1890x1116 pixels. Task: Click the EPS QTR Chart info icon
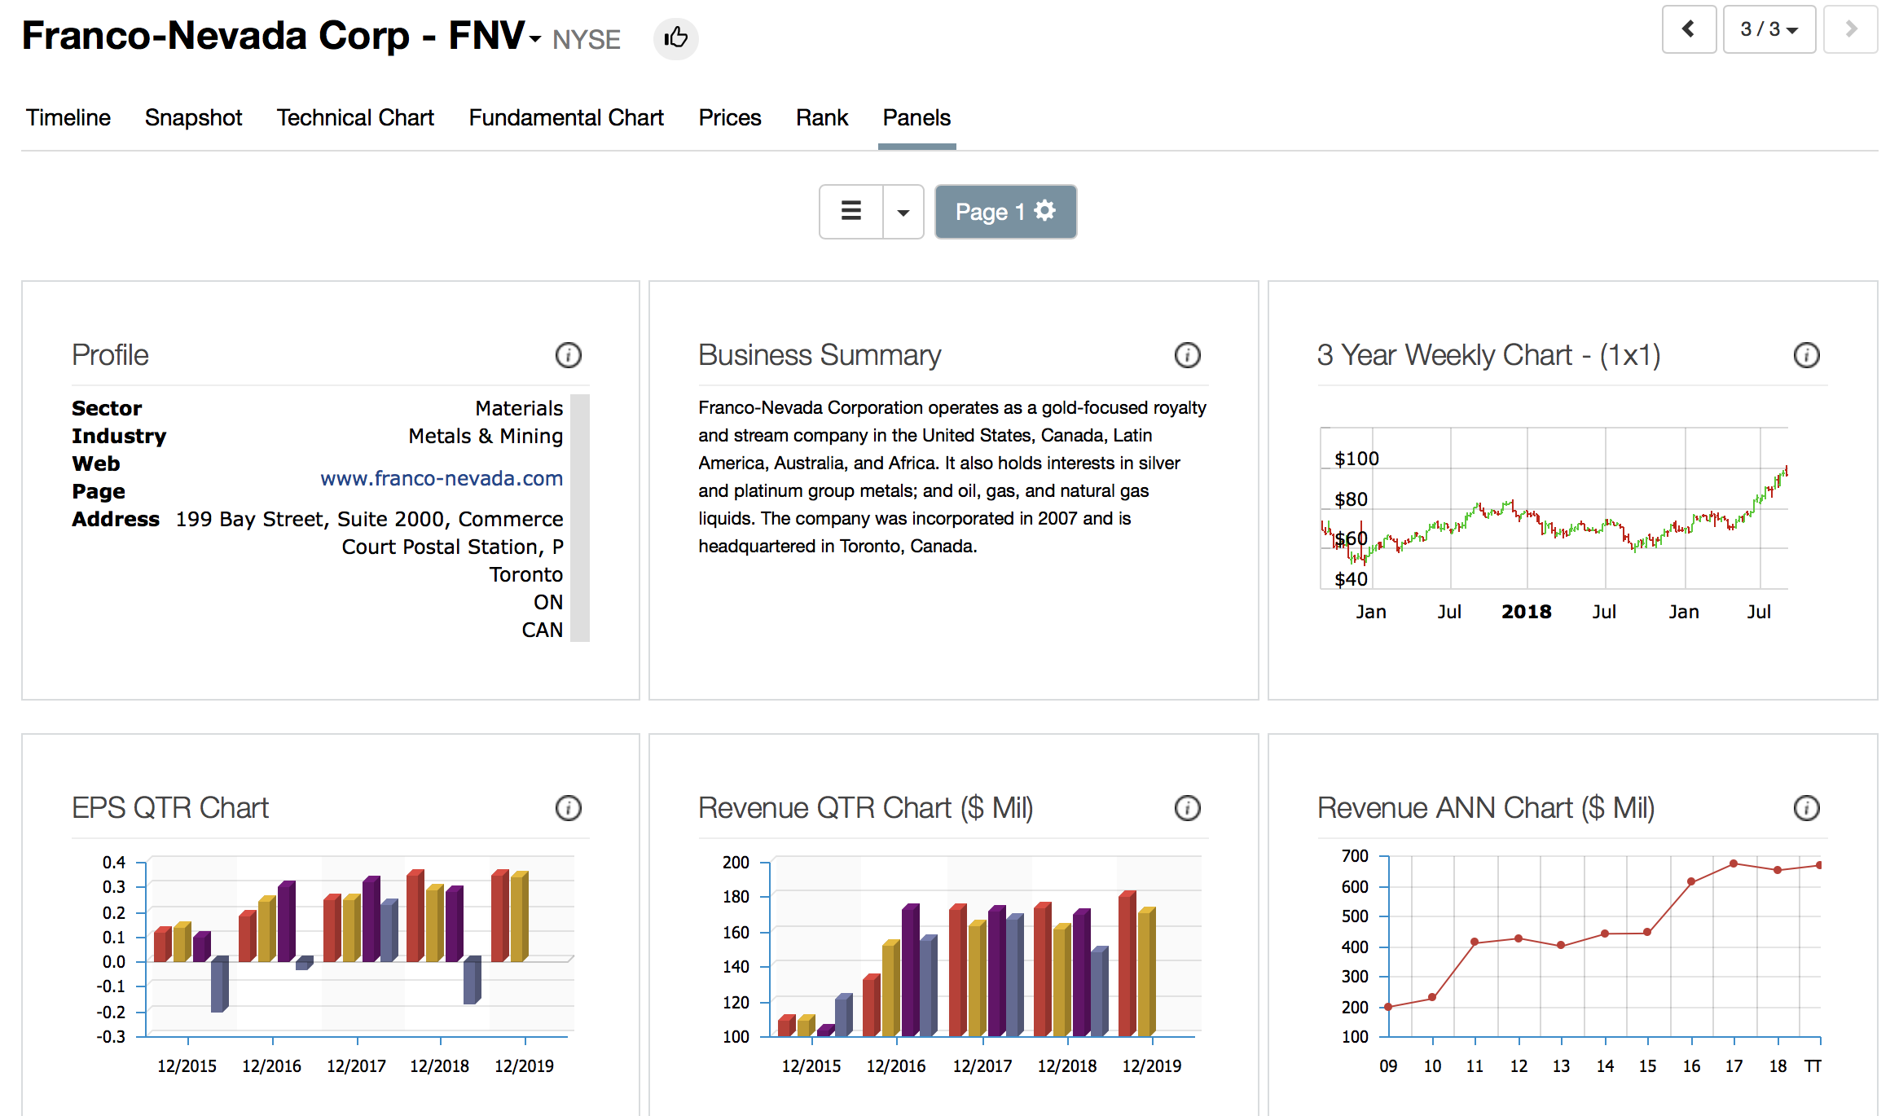pyautogui.click(x=568, y=808)
